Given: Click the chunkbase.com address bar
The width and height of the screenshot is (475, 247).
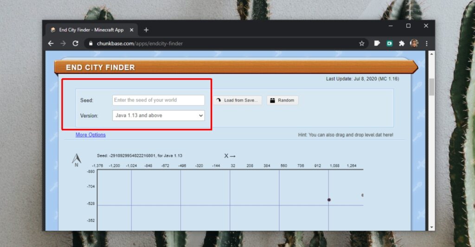Looking at the screenshot, I should point(223,44).
